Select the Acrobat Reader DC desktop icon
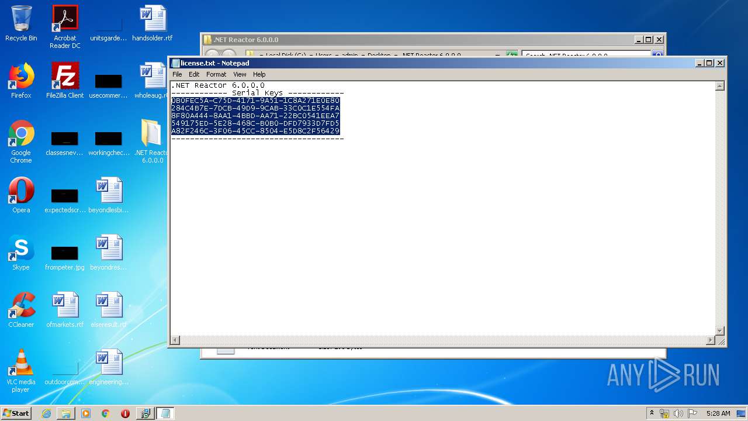748x421 pixels. tap(65, 27)
